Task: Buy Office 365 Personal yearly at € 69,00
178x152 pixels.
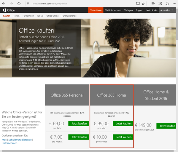Action: [x=79, y=124]
